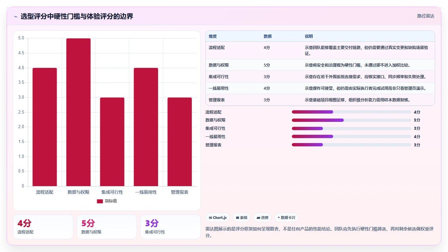Select the 维度 column header in the table

coord(213,36)
